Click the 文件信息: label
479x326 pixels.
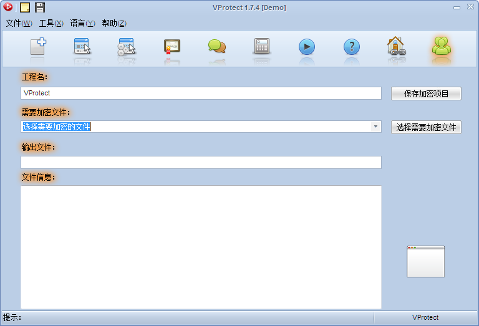pyautogui.click(x=38, y=177)
